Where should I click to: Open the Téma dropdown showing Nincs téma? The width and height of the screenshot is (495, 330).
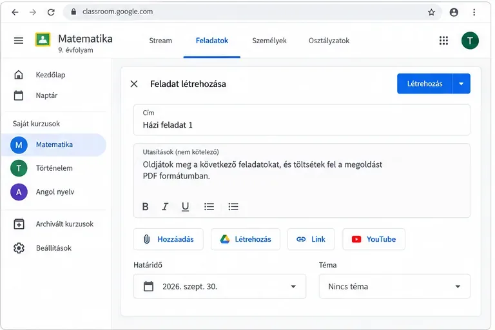tap(394, 286)
